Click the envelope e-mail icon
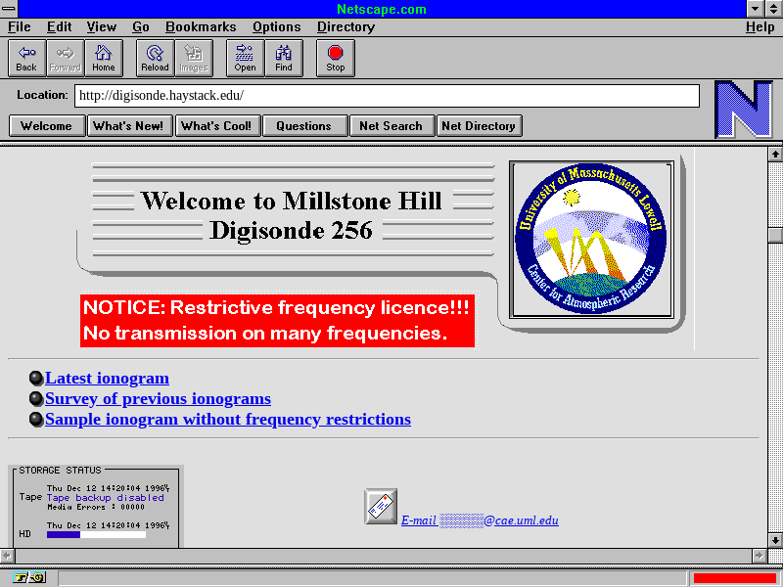 (x=380, y=506)
